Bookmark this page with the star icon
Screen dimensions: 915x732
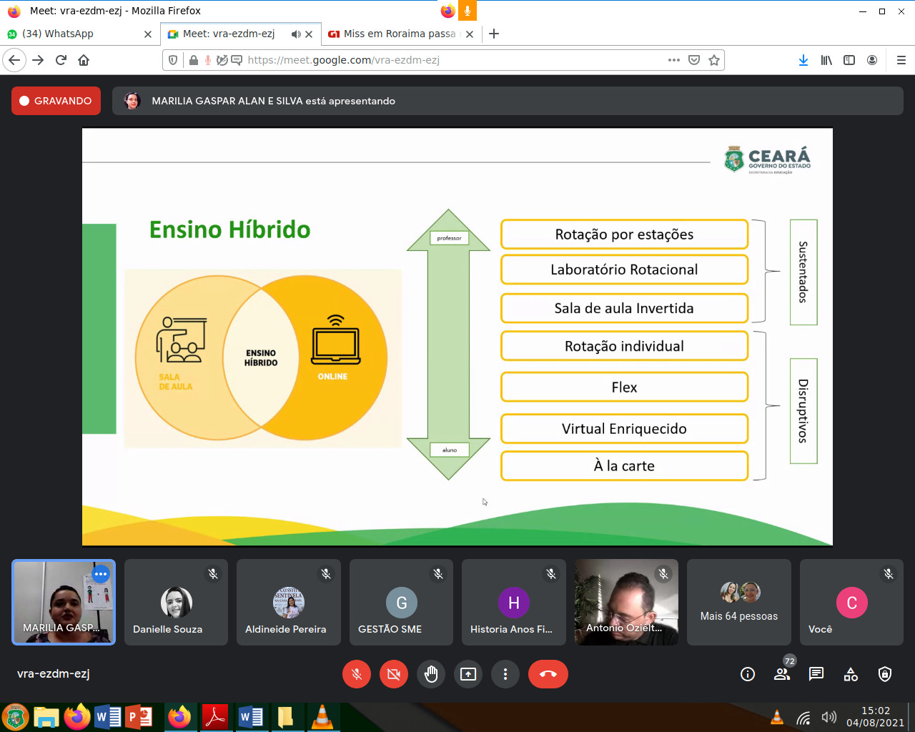[x=713, y=60]
